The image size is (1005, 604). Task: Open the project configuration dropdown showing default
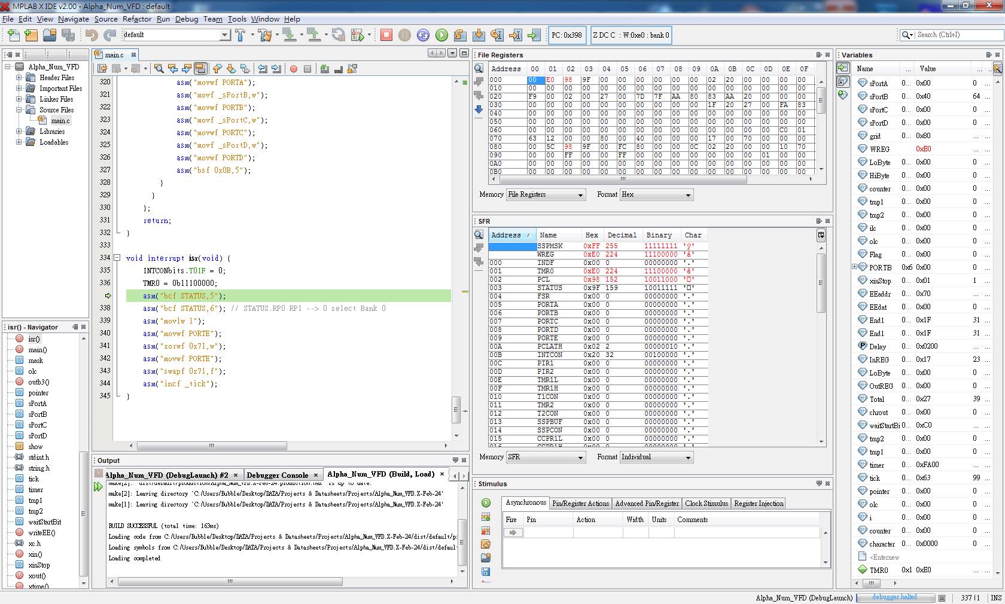[176, 35]
